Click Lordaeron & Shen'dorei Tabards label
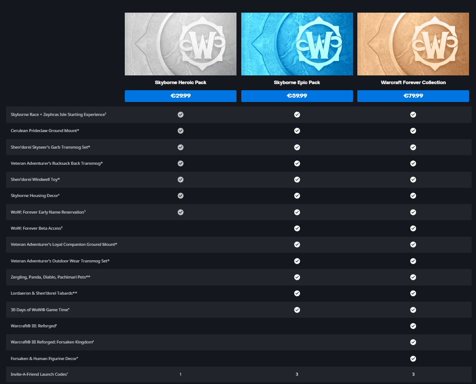 click(44, 293)
